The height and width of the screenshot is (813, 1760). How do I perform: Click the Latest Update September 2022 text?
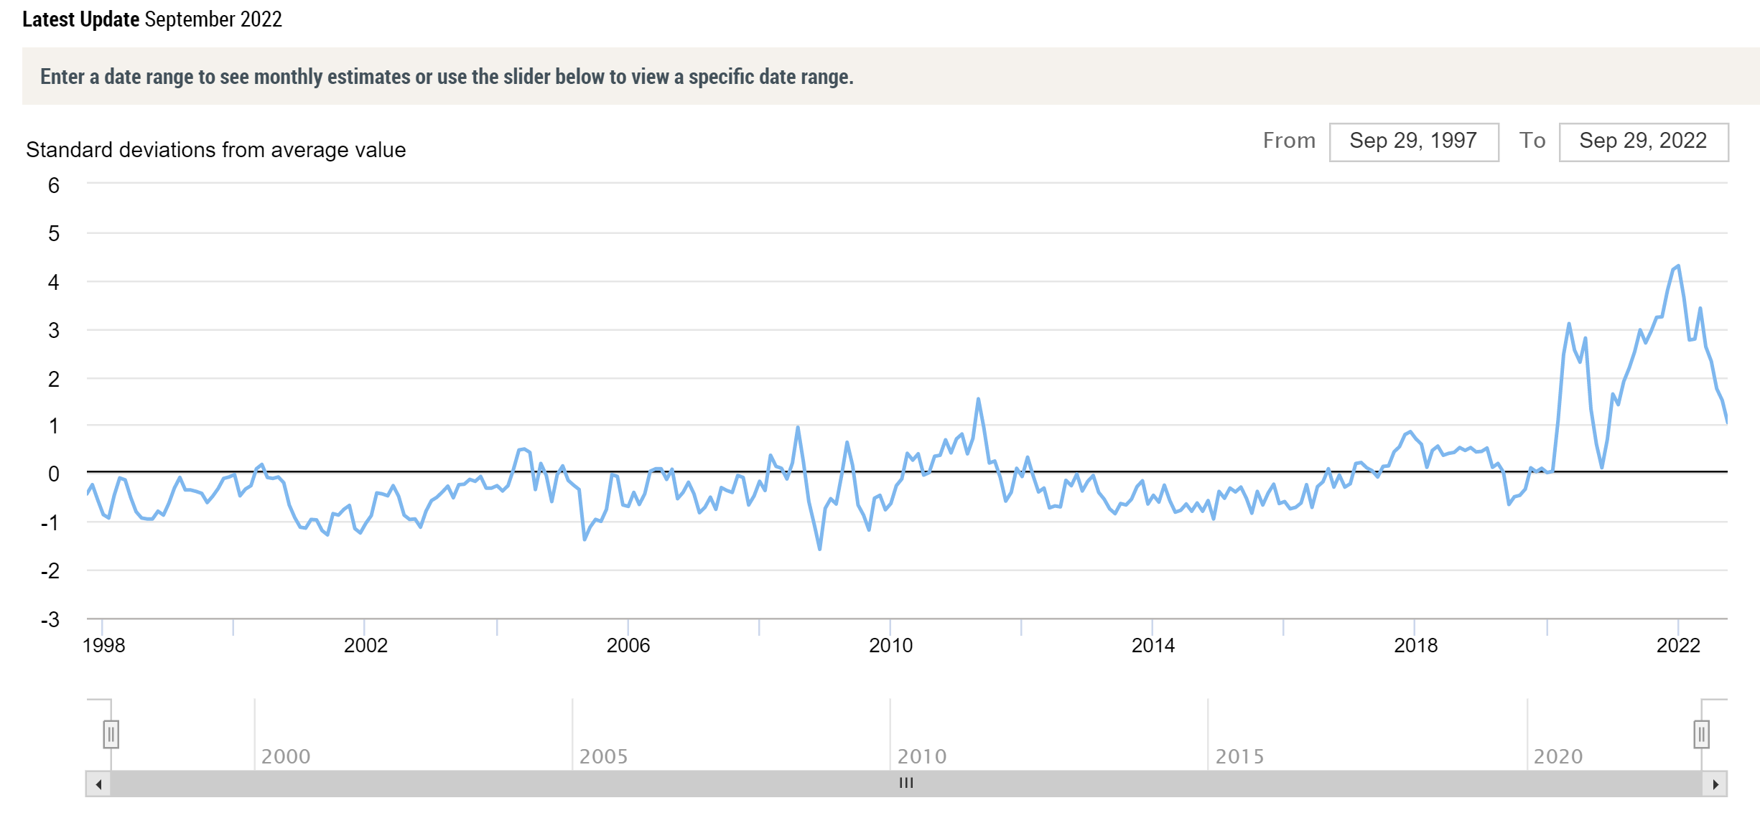click(152, 19)
